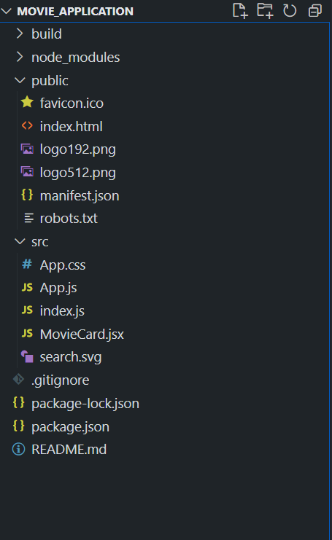Screen dimensions: 332x540
Task: Click the git icon beside .gitignore
Action: (19, 380)
